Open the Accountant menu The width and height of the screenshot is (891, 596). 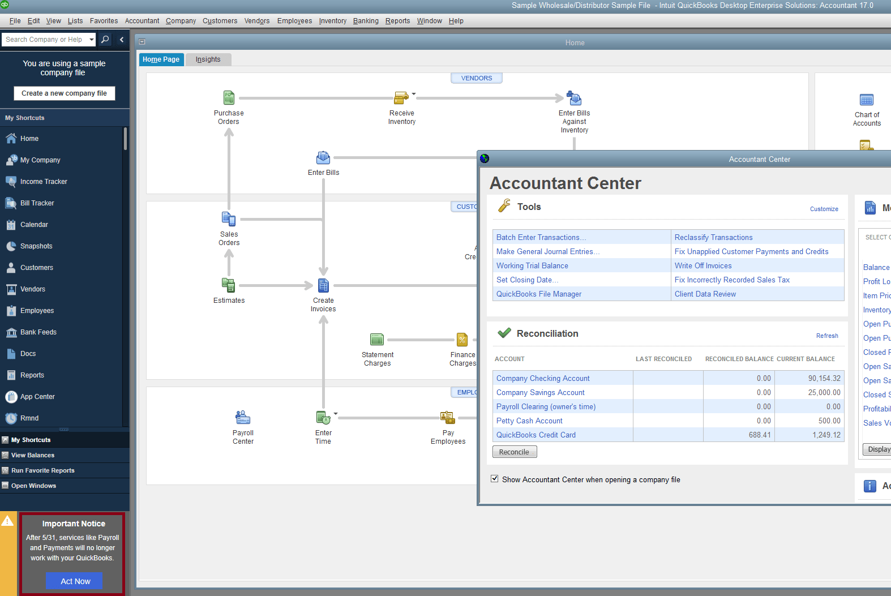click(x=142, y=21)
